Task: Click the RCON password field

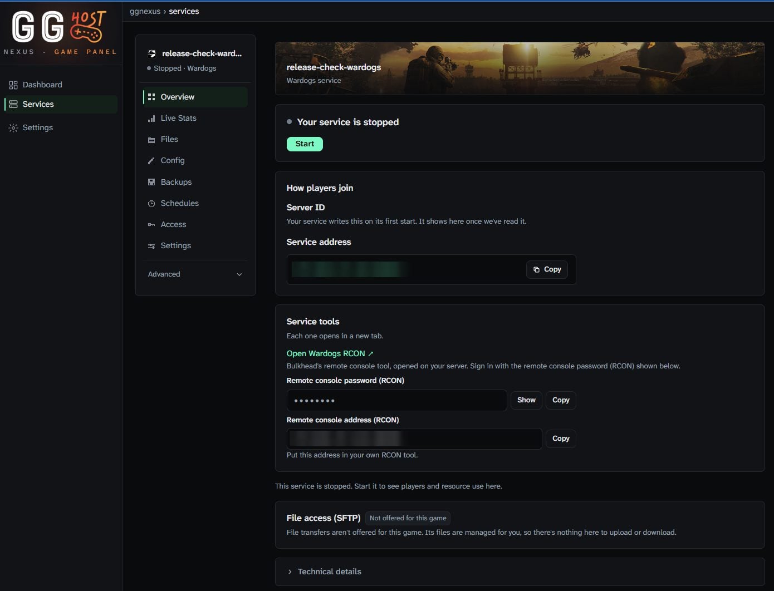Action: coord(396,401)
